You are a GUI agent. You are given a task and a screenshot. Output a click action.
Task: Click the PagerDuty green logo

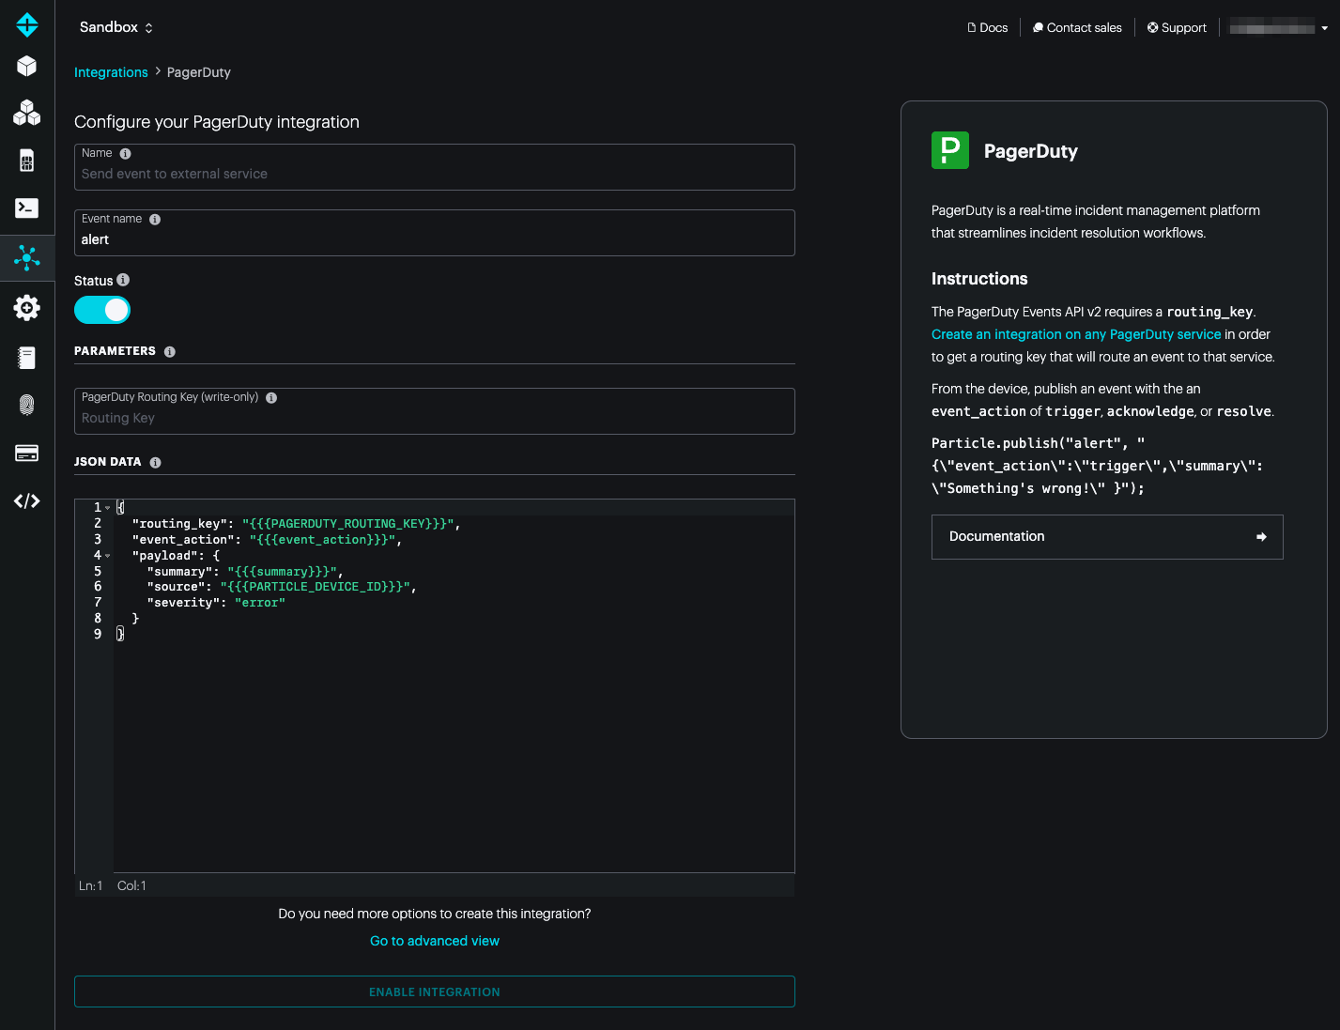pos(950,150)
